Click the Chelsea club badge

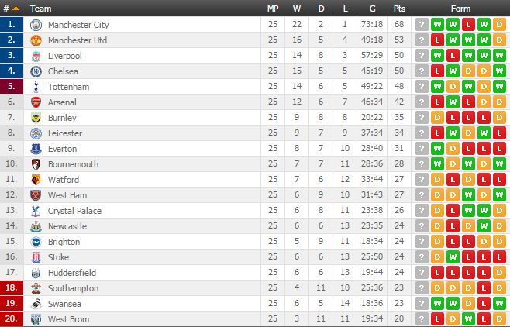[x=35, y=71]
